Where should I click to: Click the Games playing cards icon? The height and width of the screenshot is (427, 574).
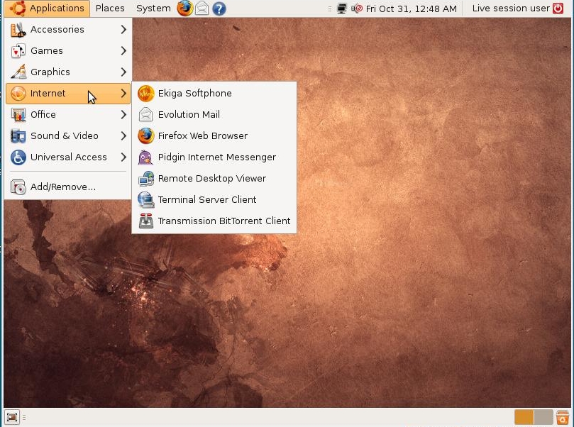coord(18,51)
